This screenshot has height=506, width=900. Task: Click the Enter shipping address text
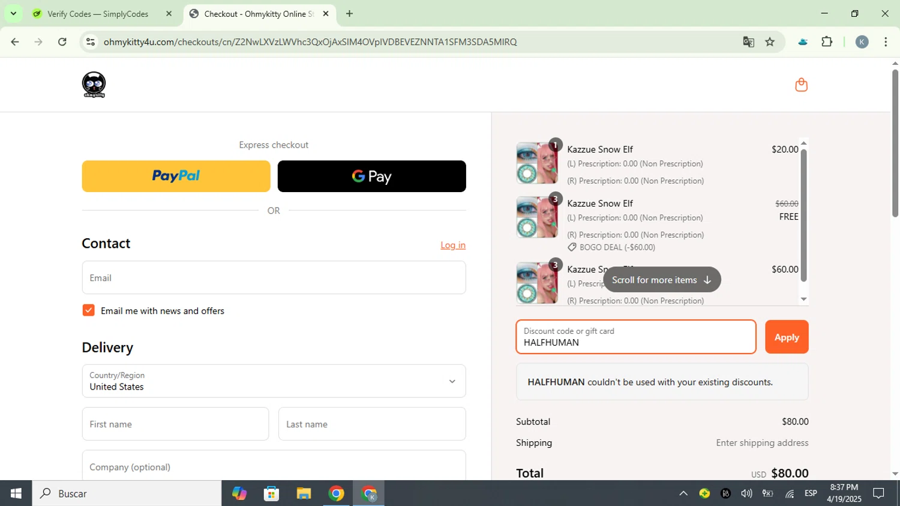[762, 443]
